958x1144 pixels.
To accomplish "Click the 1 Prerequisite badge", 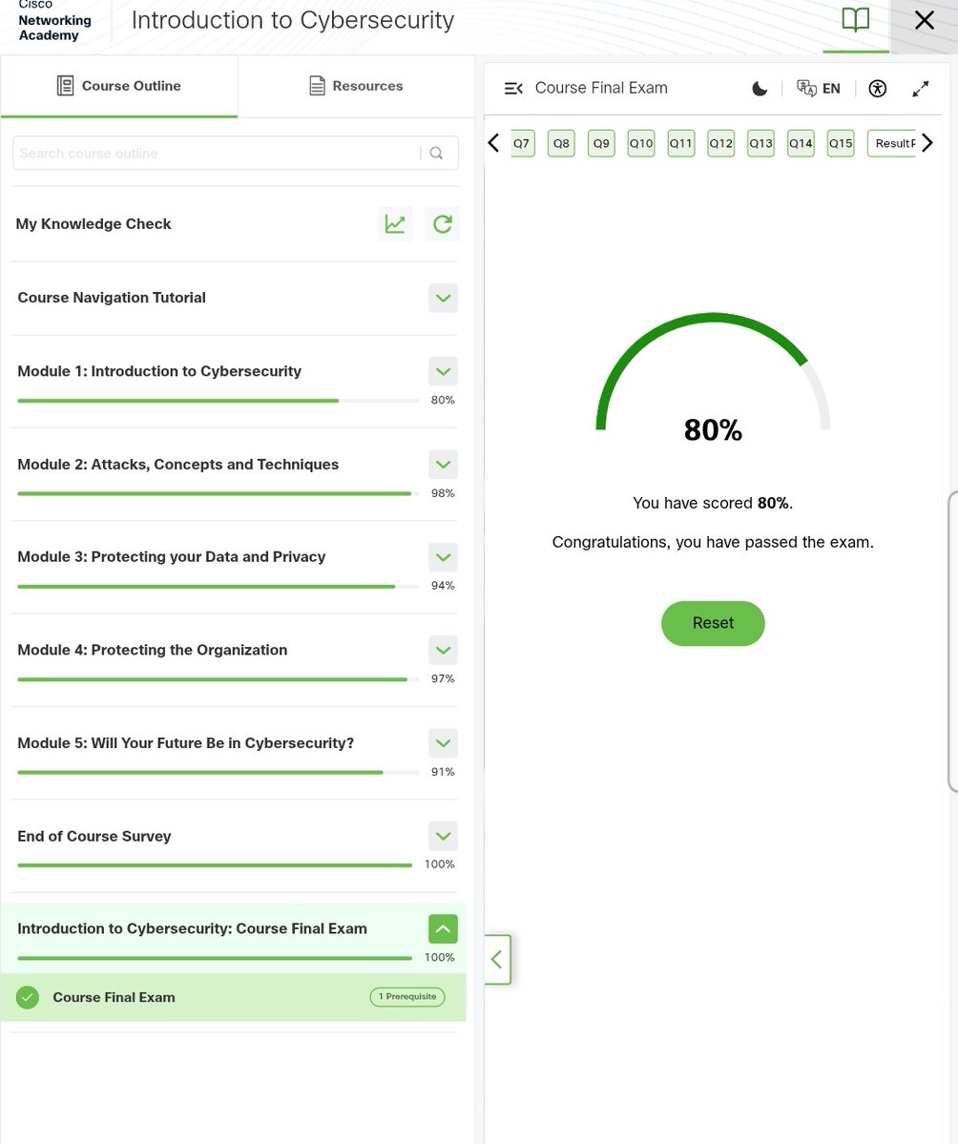I will tap(407, 997).
